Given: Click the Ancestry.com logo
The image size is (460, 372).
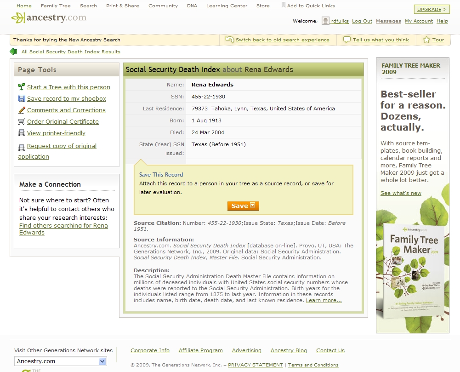Looking at the screenshot, I should click(49, 18).
